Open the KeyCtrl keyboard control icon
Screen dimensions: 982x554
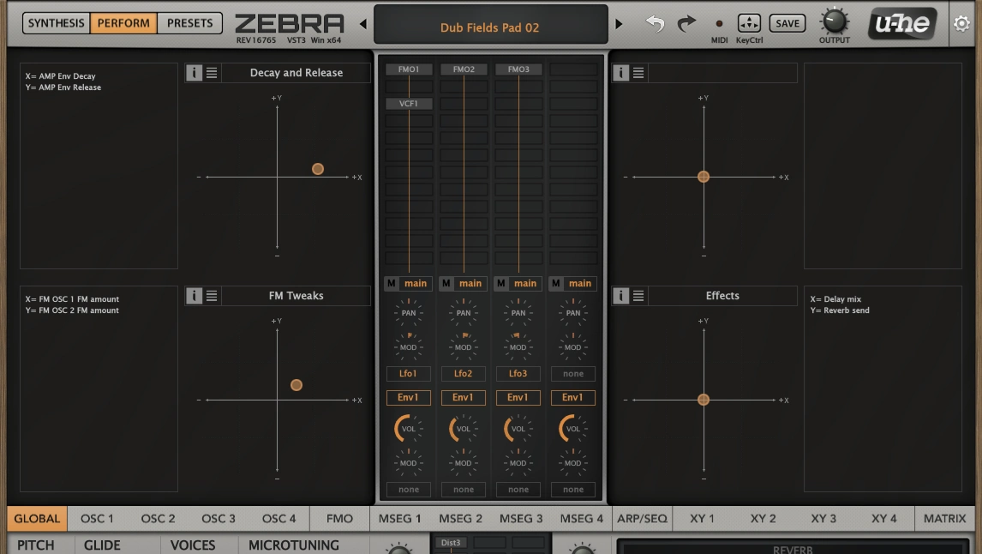pos(748,24)
